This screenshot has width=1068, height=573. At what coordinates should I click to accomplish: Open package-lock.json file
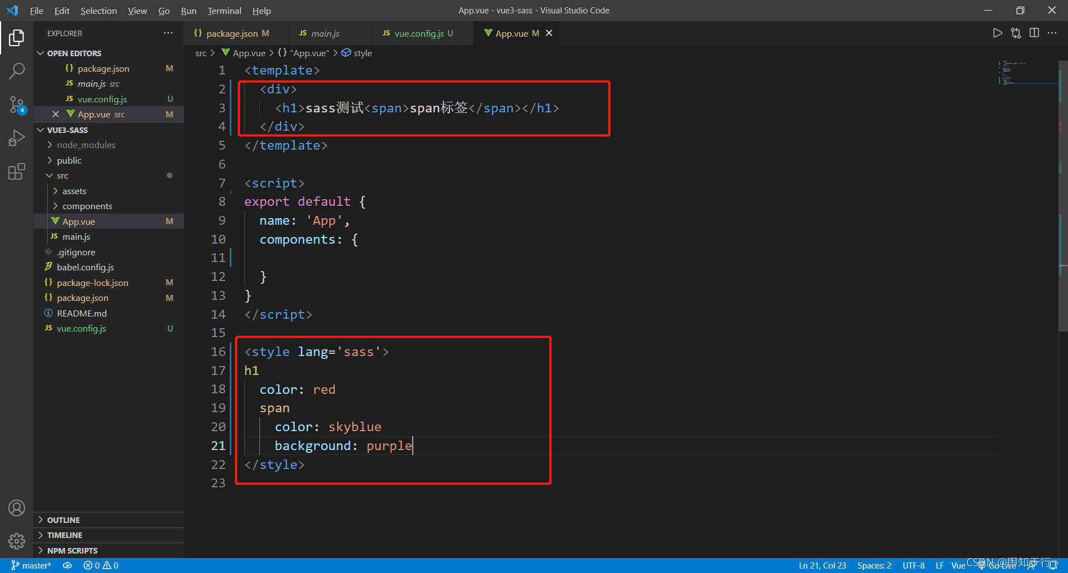108,283
